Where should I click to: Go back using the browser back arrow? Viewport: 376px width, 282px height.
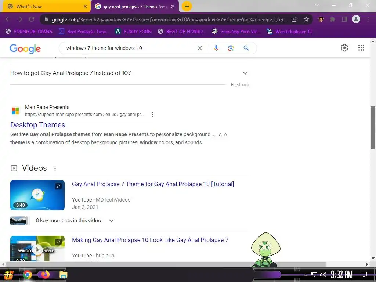point(8,19)
